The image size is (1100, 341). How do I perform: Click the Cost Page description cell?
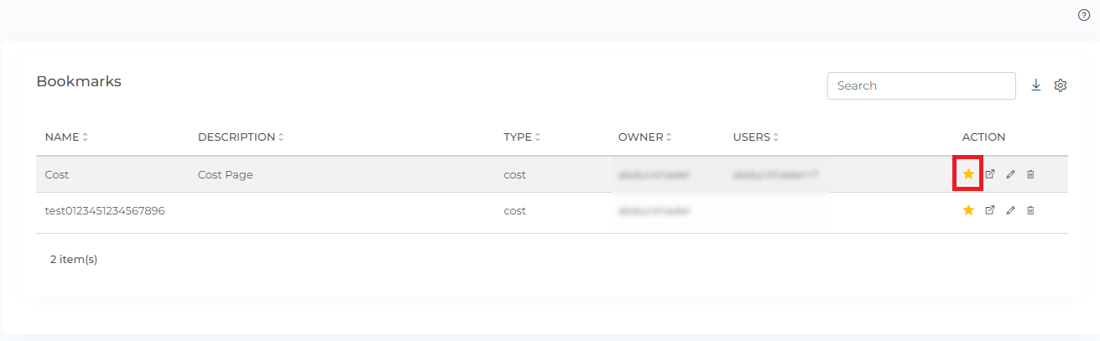pyautogui.click(x=226, y=174)
